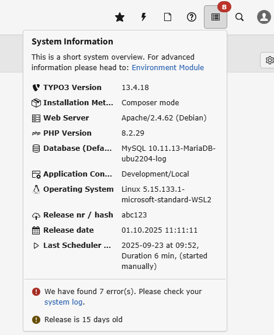The image size is (274, 335).
Task: Click the PHP Version label
Action: pyautogui.click(x=68, y=133)
